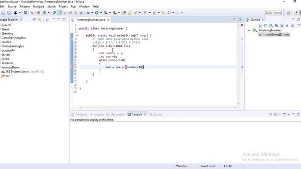Click the Save toolbar icon
This screenshot has height=169, width=301.
(3, 13)
